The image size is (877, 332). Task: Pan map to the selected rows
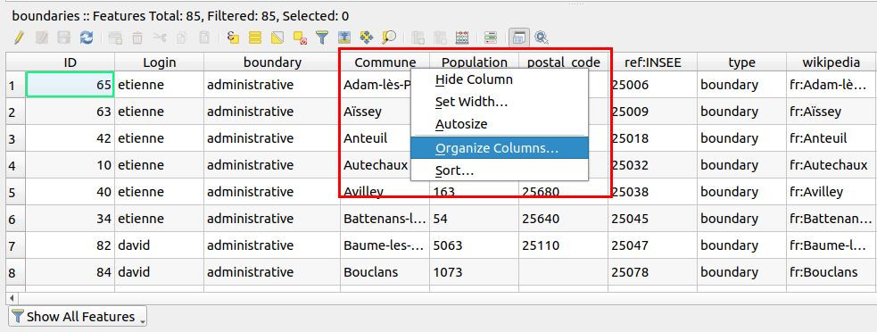coord(367,37)
